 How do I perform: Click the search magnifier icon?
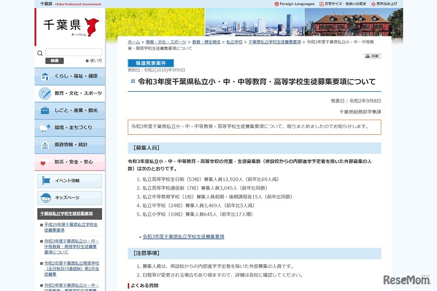click(x=40, y=53)
